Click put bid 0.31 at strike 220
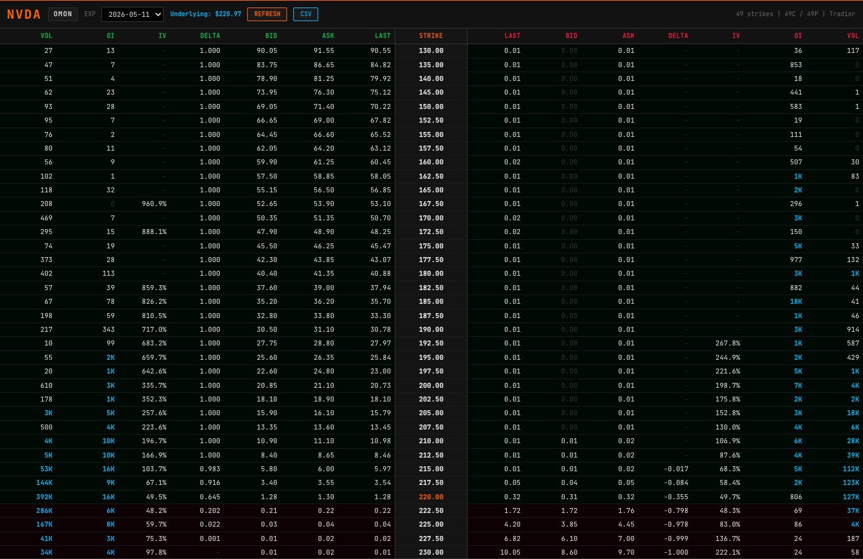 coord(569,497)
